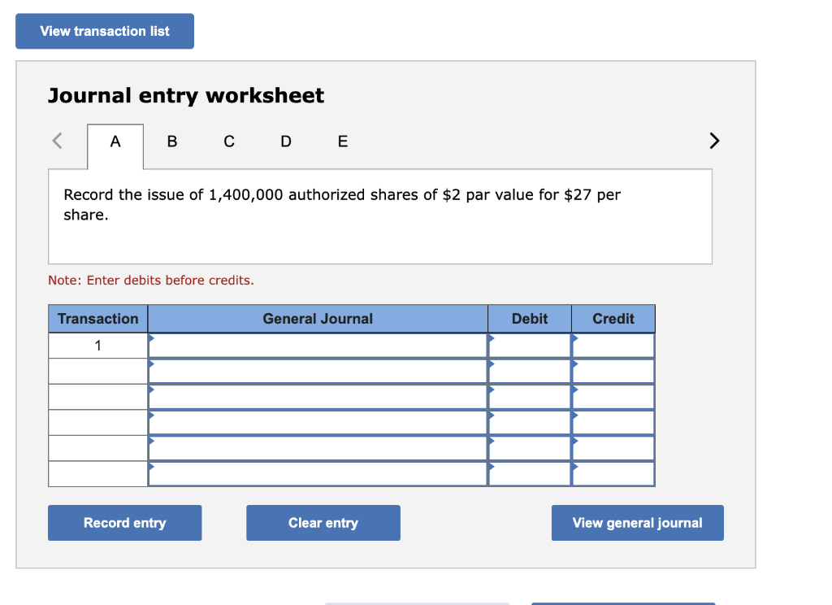Go to the previous worksheet with the left chevron

coord(58,141)
